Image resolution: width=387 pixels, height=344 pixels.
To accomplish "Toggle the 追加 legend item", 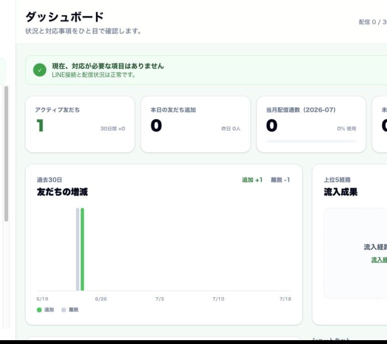I will (x=45, y=310).
